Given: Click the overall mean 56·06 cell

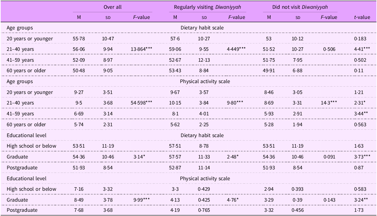Looking at the screenshot, I should pyautogui.click(x=79, y=49).
